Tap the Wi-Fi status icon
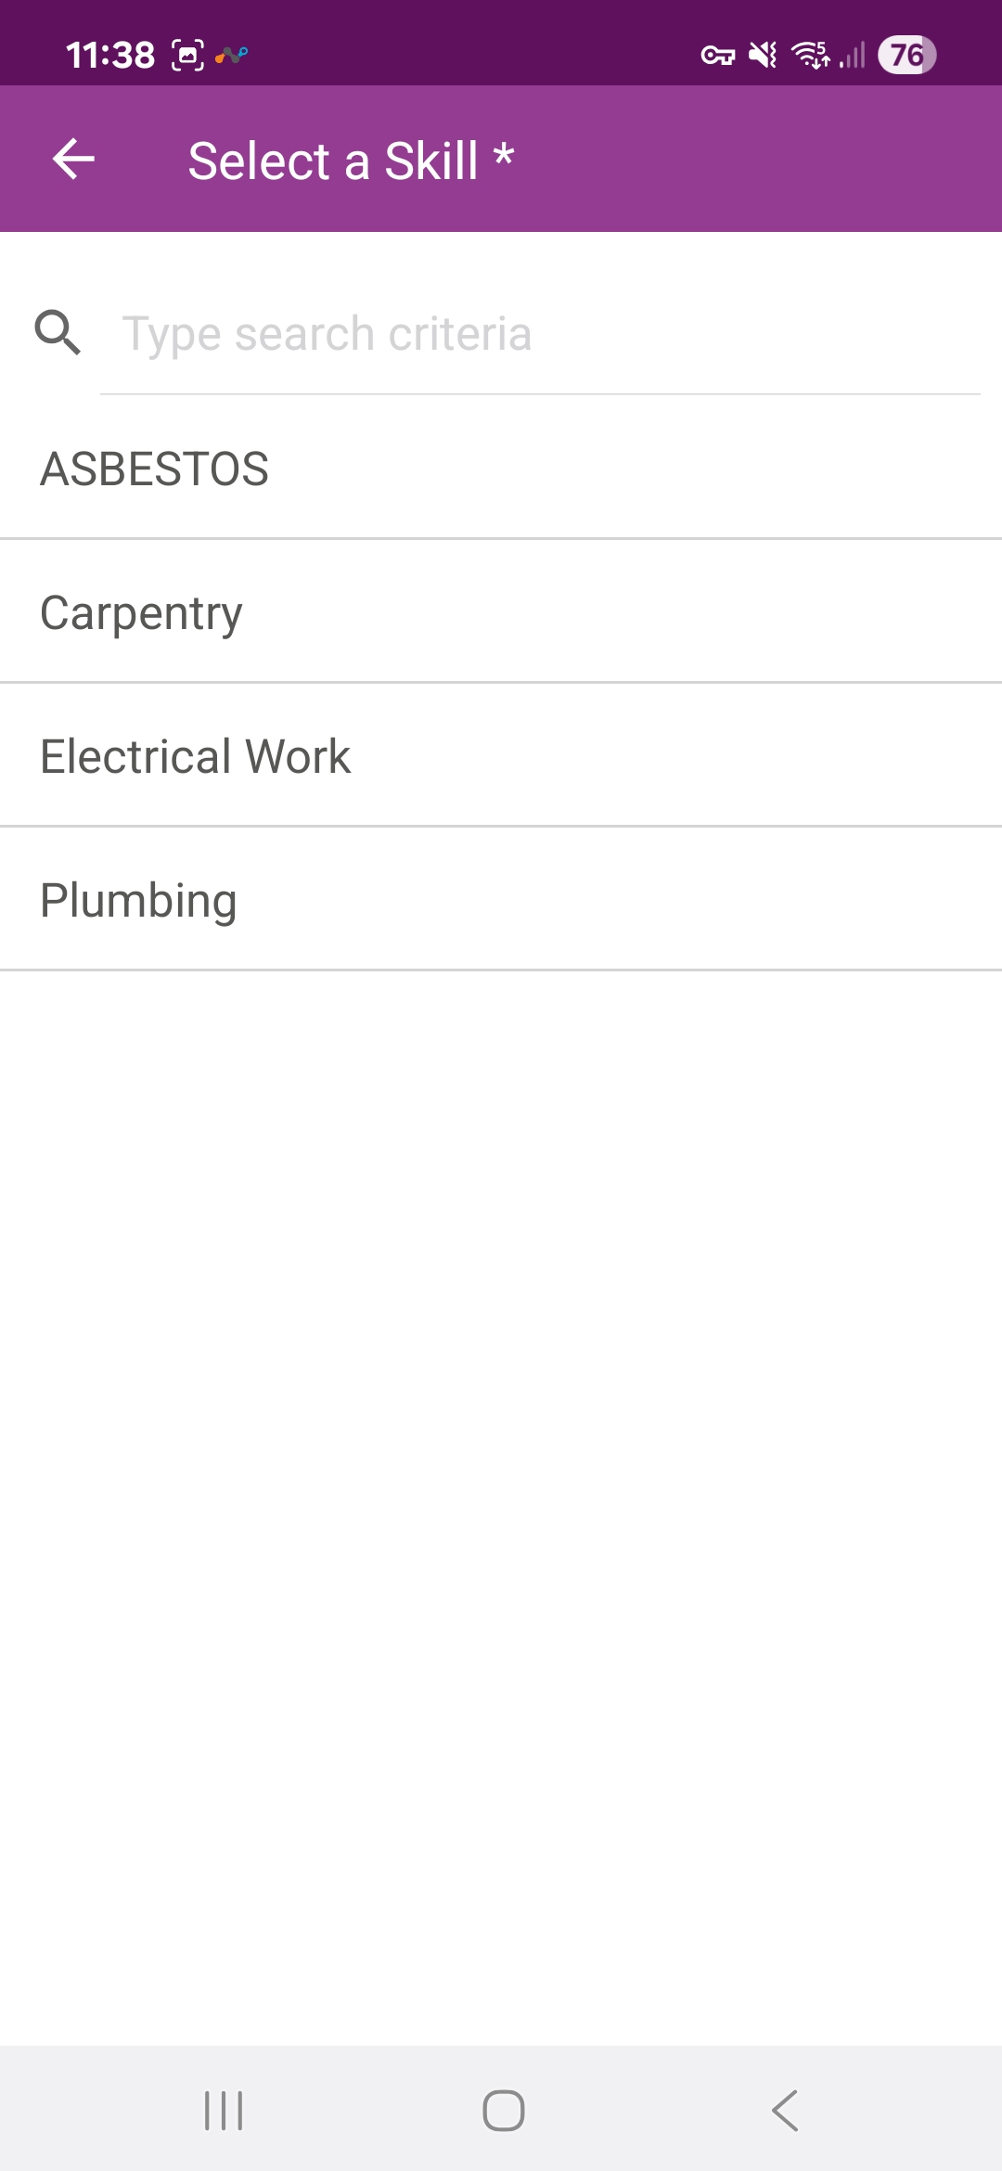The width and height of the screenshot is (1002, 2171). click(x=810, y=56)
